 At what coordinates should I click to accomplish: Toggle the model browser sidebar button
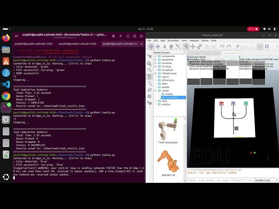click(150, 77)
